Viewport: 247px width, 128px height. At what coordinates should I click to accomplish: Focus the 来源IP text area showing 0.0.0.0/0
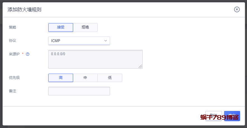[95, 59]
